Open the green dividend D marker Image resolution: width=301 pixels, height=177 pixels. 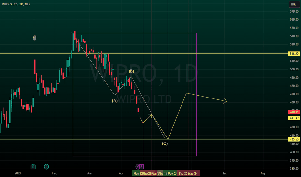tap(46, 167)
